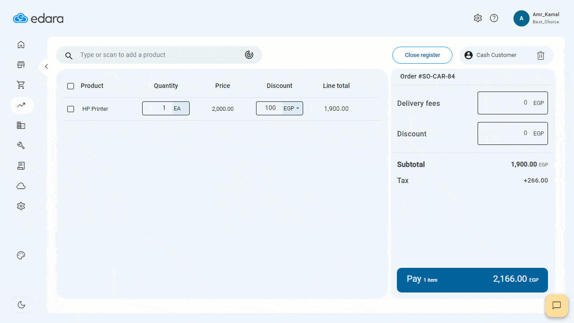
Task: Open the help question mark icon
Action: (494, 18)
